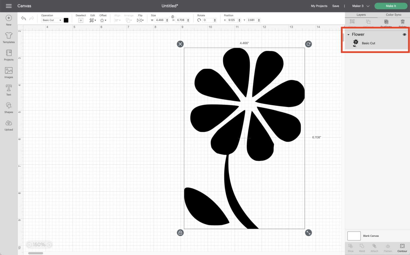Image resolution: width=410 pixels, height=255 pixels.
Task: Click the Make It button
Action: pyautogui.click(x=391, y=6)
